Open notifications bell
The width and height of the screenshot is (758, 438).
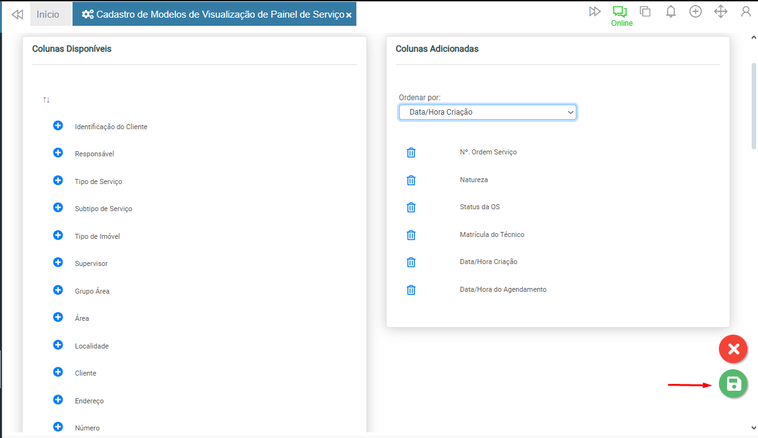coord(671,11)
